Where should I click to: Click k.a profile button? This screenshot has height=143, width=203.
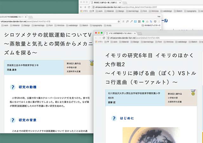point(159,17)
